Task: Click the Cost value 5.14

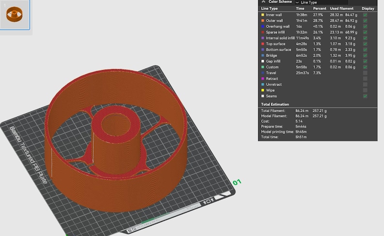Action: point(299,121)
